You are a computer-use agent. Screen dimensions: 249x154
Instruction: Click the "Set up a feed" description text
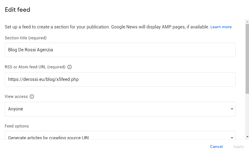tap(107, 27)
